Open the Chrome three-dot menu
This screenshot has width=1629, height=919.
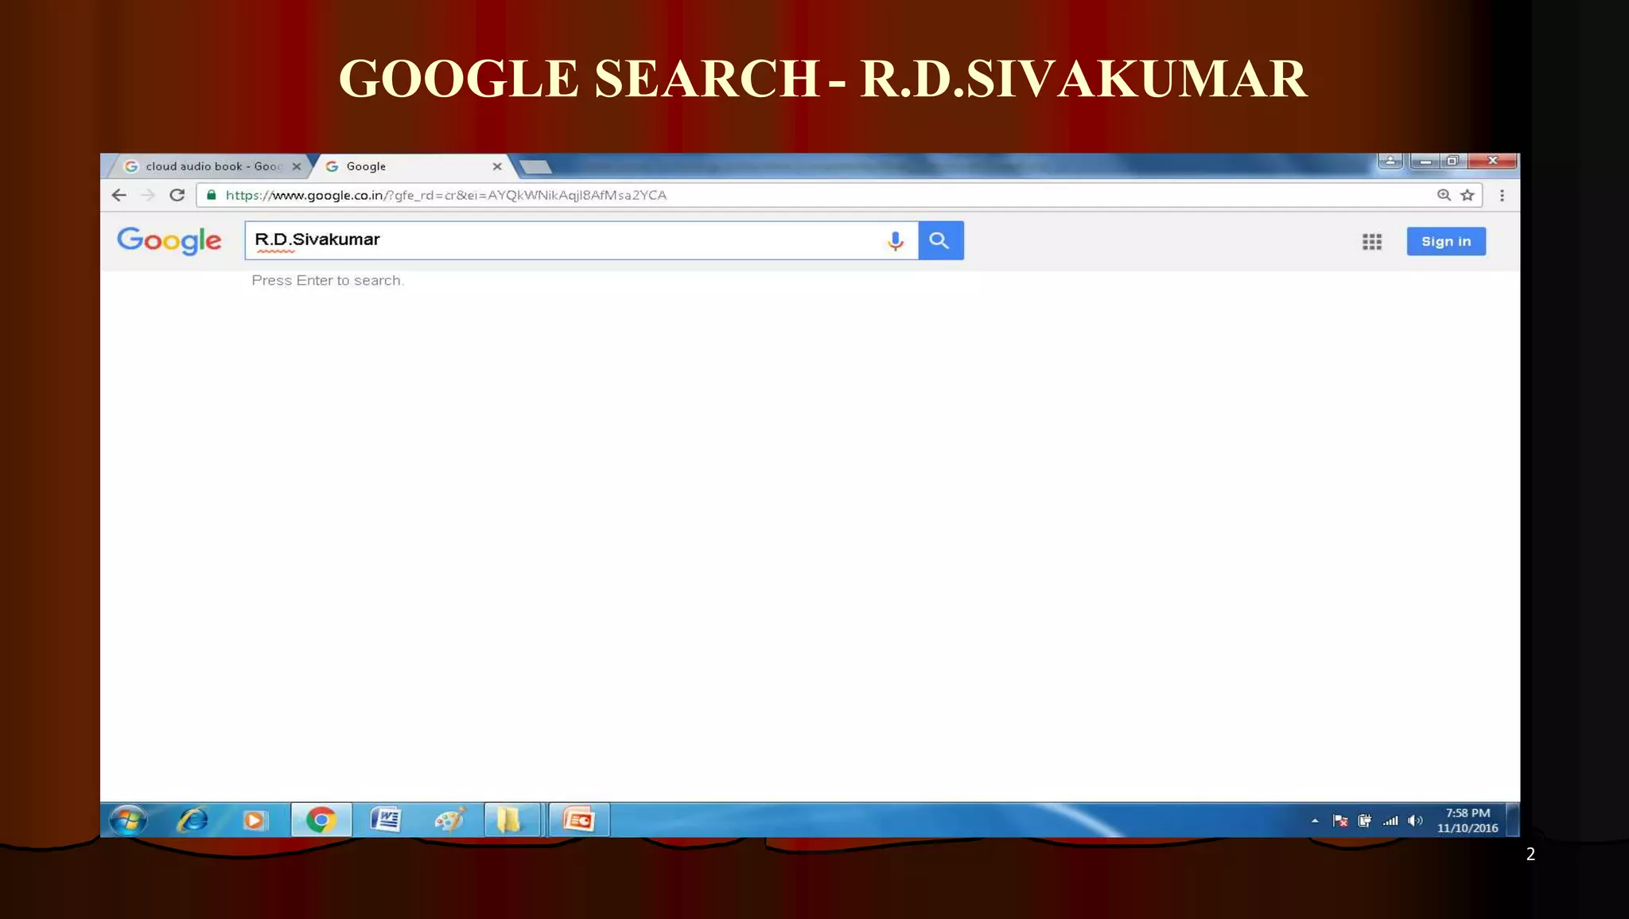tap(1502, 195)
